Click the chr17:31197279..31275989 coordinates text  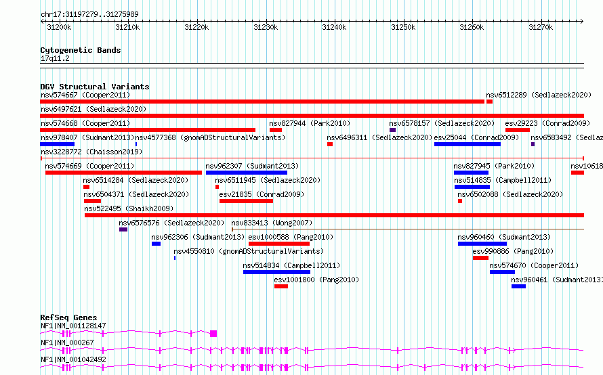(x=89, y=15)
